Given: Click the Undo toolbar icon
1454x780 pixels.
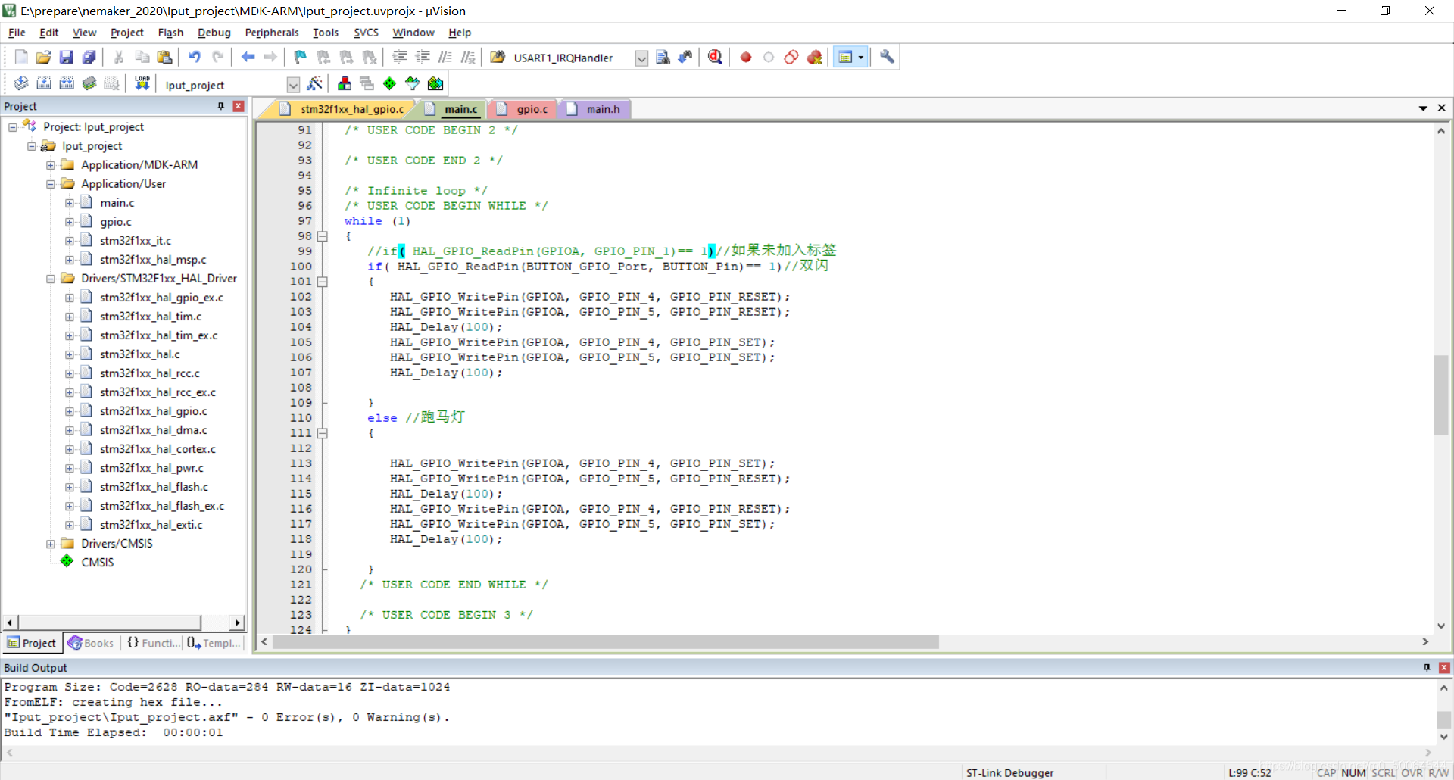Looking at the screenshot, I should [195, 57].
